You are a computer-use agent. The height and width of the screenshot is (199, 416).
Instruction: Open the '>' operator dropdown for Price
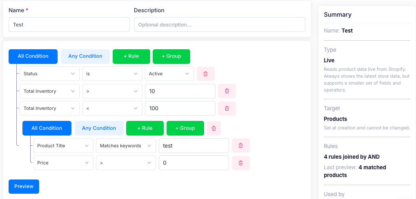pyautogui.click(x=126, y=163)
